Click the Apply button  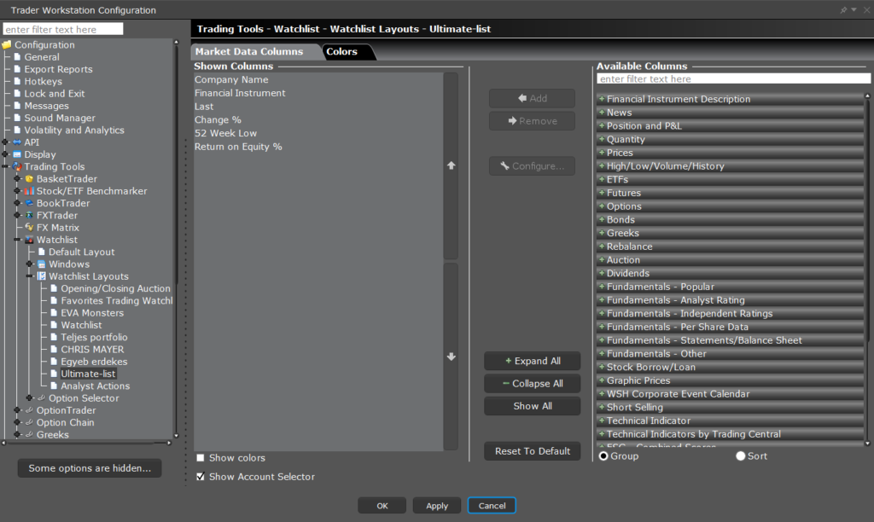[437, 506]
